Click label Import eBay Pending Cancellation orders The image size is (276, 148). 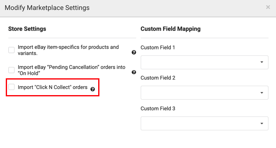[71, 70]
